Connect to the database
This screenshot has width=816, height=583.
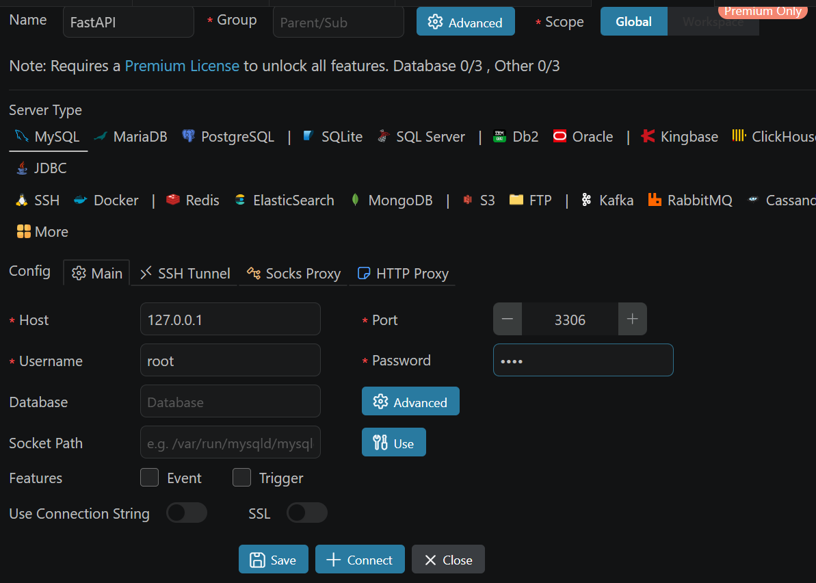(360, 560)
